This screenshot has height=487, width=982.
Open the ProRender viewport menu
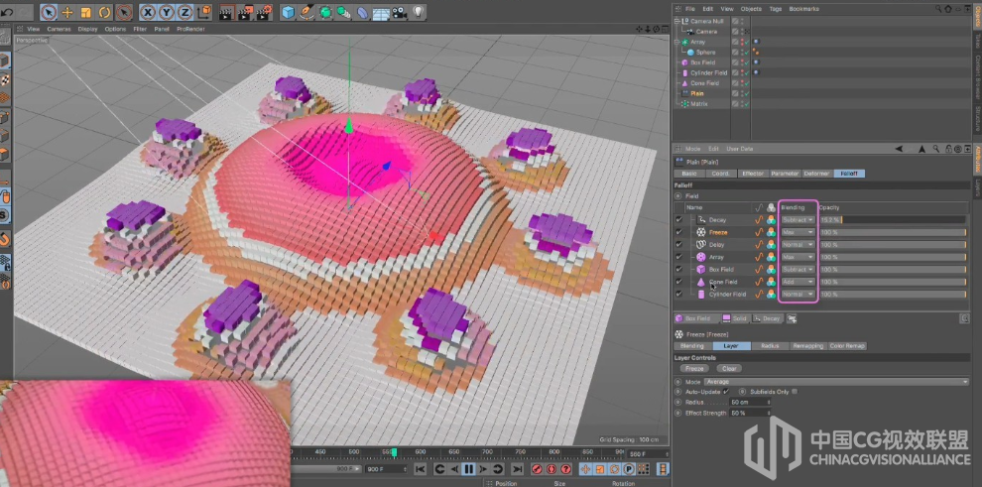[189, 29]
